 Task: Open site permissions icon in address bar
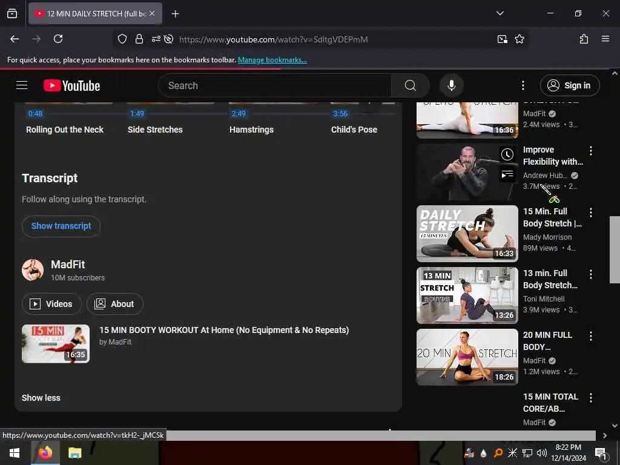(x=156, y=39)
